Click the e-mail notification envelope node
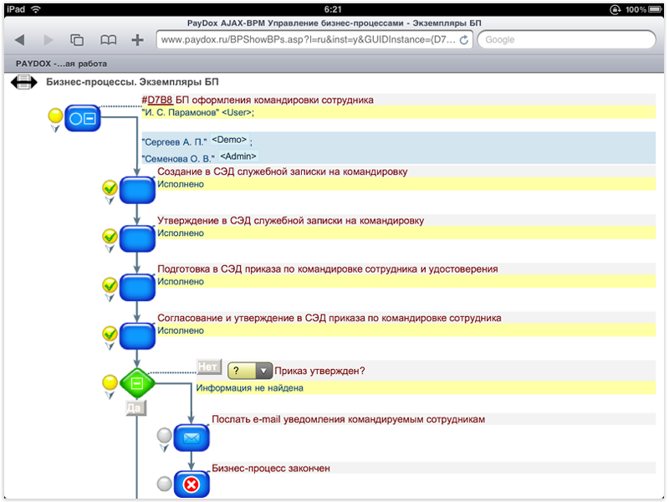 click(x=192, y=437)
